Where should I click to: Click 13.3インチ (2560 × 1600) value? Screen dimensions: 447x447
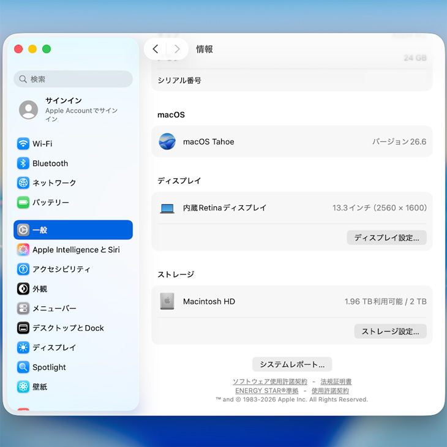pos(380,208)
